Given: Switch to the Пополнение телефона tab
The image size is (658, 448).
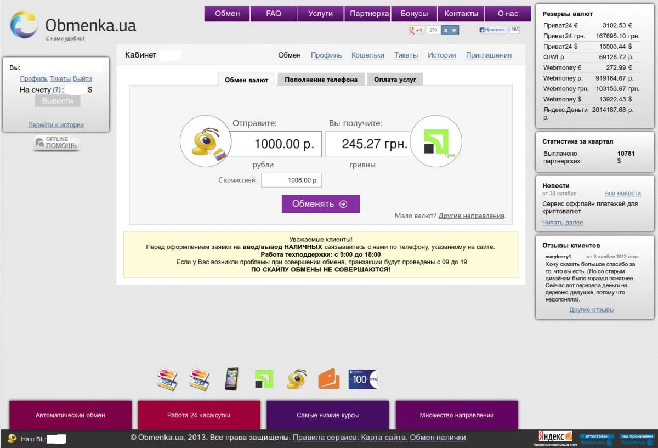Looking at the screenshot, I should [x=321, y=80].
